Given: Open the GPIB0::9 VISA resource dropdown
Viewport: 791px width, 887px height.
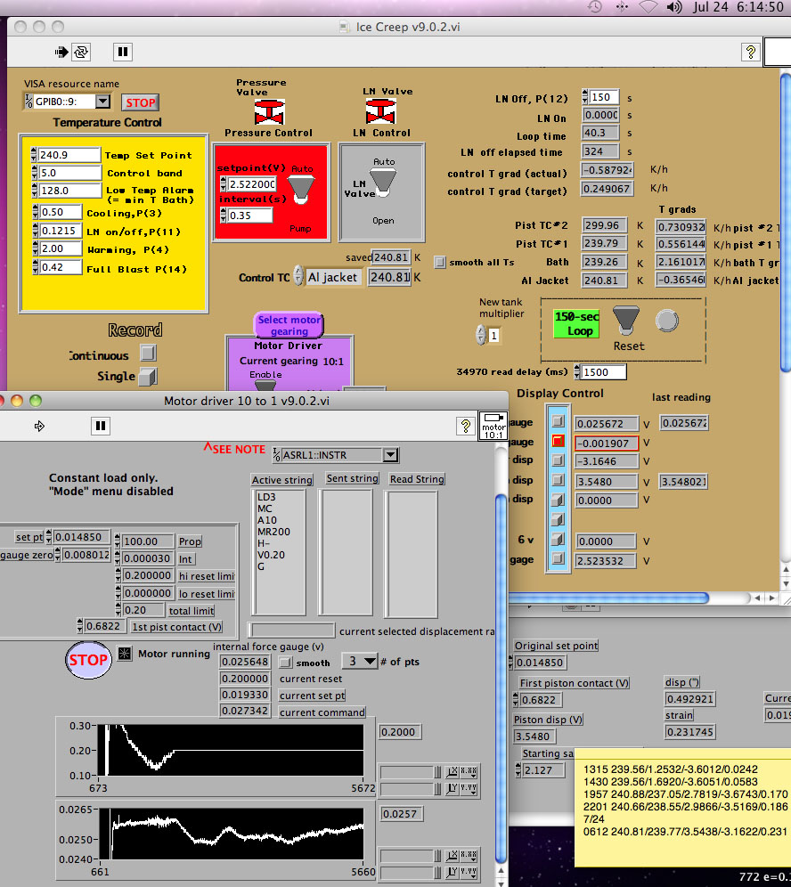Looking at the screenshot, I should [x=102, y=102].
